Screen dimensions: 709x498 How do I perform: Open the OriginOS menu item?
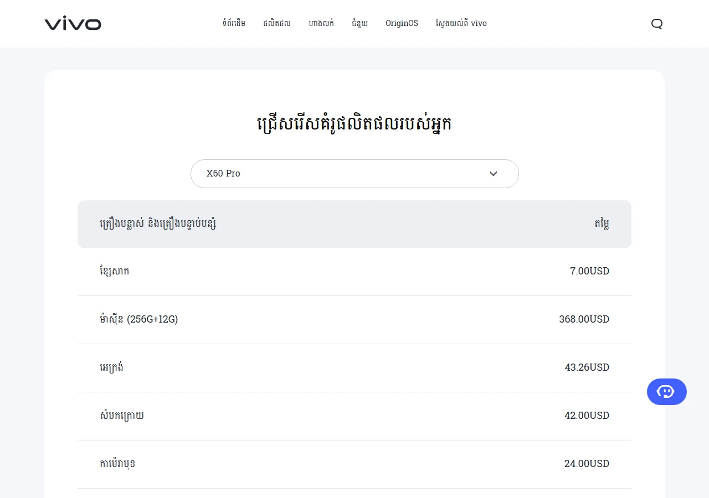[x=402, y=23]
